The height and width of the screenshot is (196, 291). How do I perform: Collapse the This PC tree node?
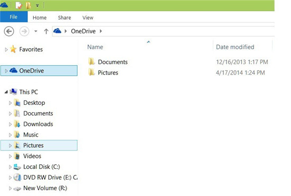6,92
